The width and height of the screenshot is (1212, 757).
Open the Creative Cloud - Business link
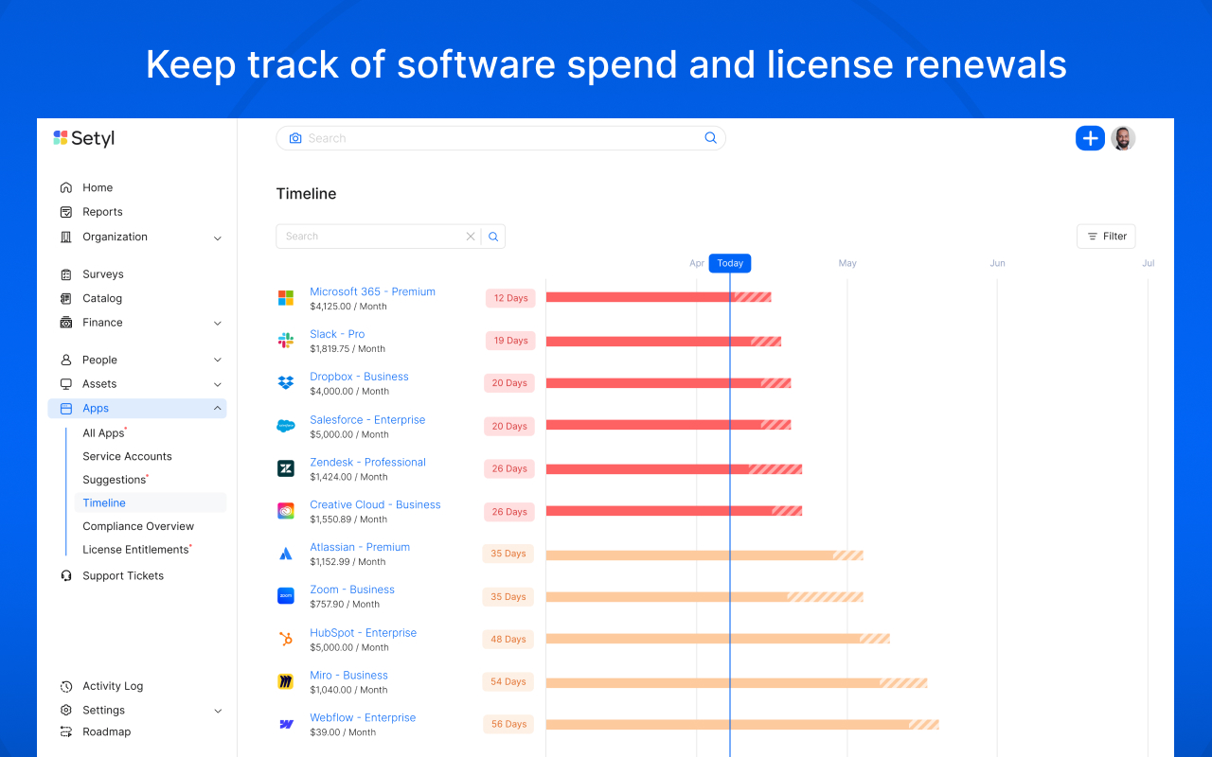click(x=375, y=504)
